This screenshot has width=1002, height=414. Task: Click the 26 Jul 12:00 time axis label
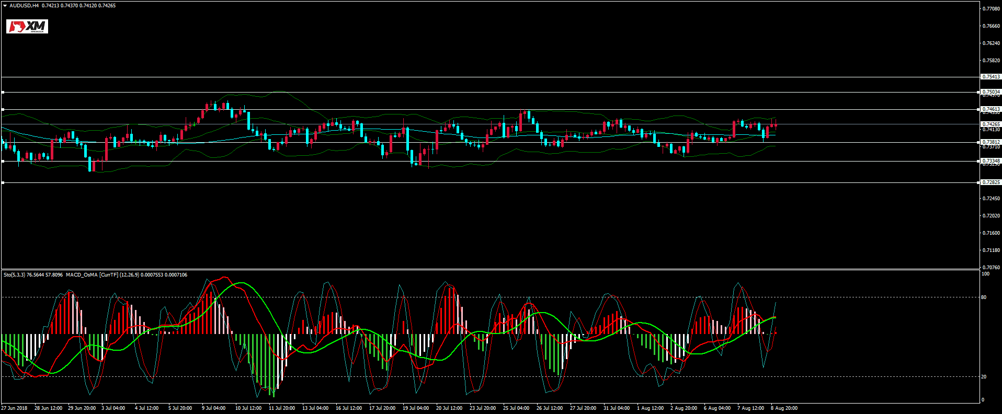(x=550, y=408)
